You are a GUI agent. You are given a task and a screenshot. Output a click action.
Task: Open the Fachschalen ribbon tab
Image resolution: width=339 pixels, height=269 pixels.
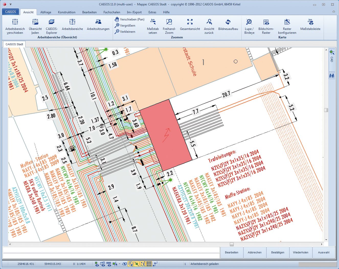point(112,12)
